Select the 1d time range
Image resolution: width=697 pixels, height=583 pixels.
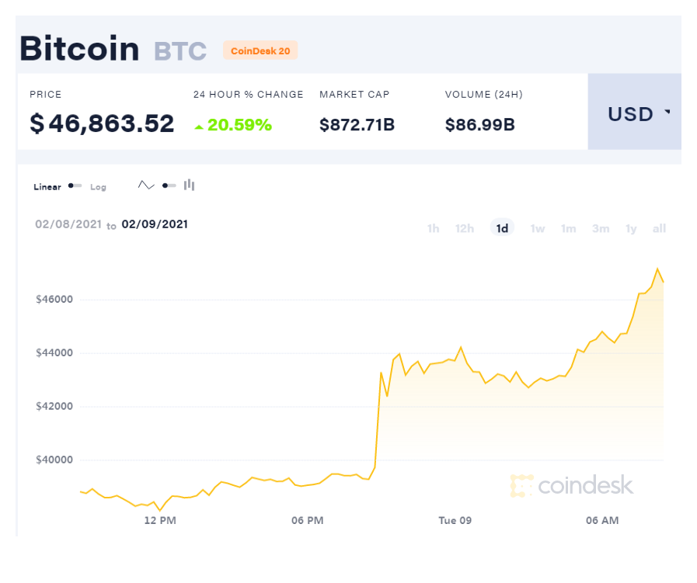(x=502, y=227)
